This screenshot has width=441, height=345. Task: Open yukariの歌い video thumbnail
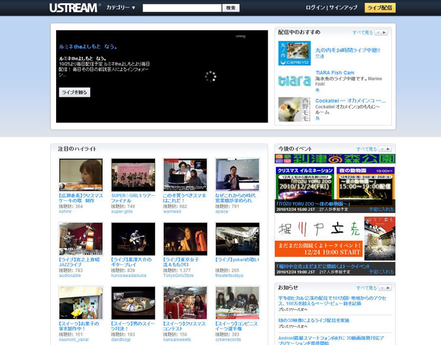click(238, 239)
